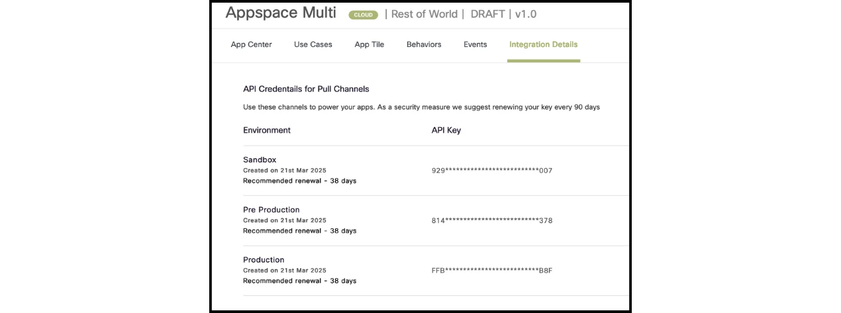
Task: Click the API Credentials for Pull Channels heading
Action: 306,89
